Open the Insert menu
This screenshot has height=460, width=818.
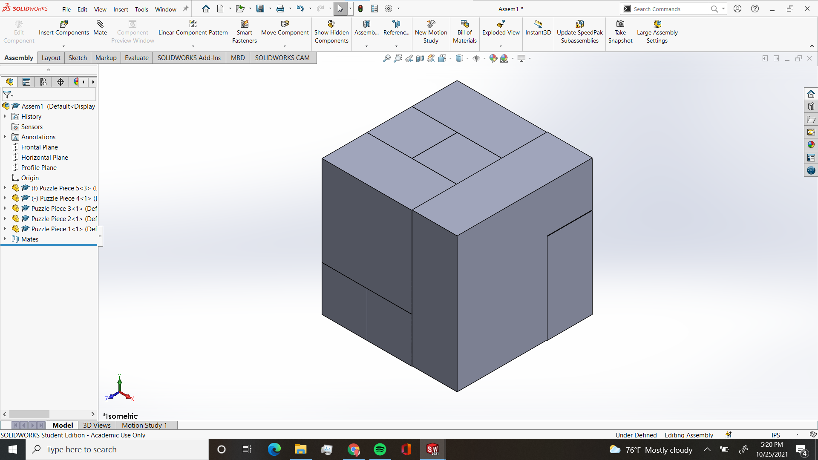click(121, 9)
